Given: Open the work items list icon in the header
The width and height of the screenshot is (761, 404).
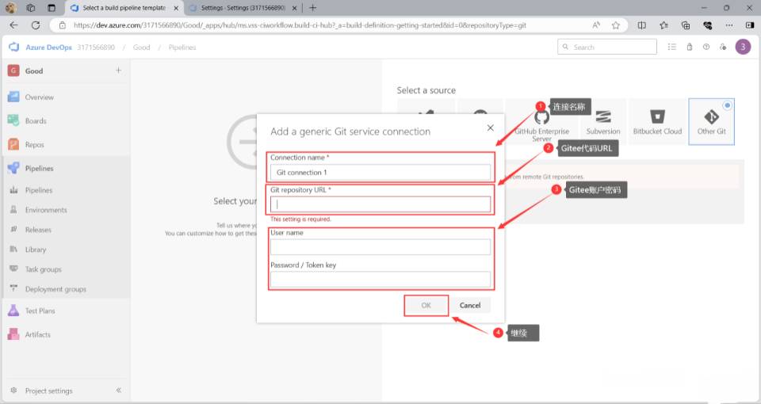Looking at the screenshot, I should pyautogui.click(x=671, y=47).
